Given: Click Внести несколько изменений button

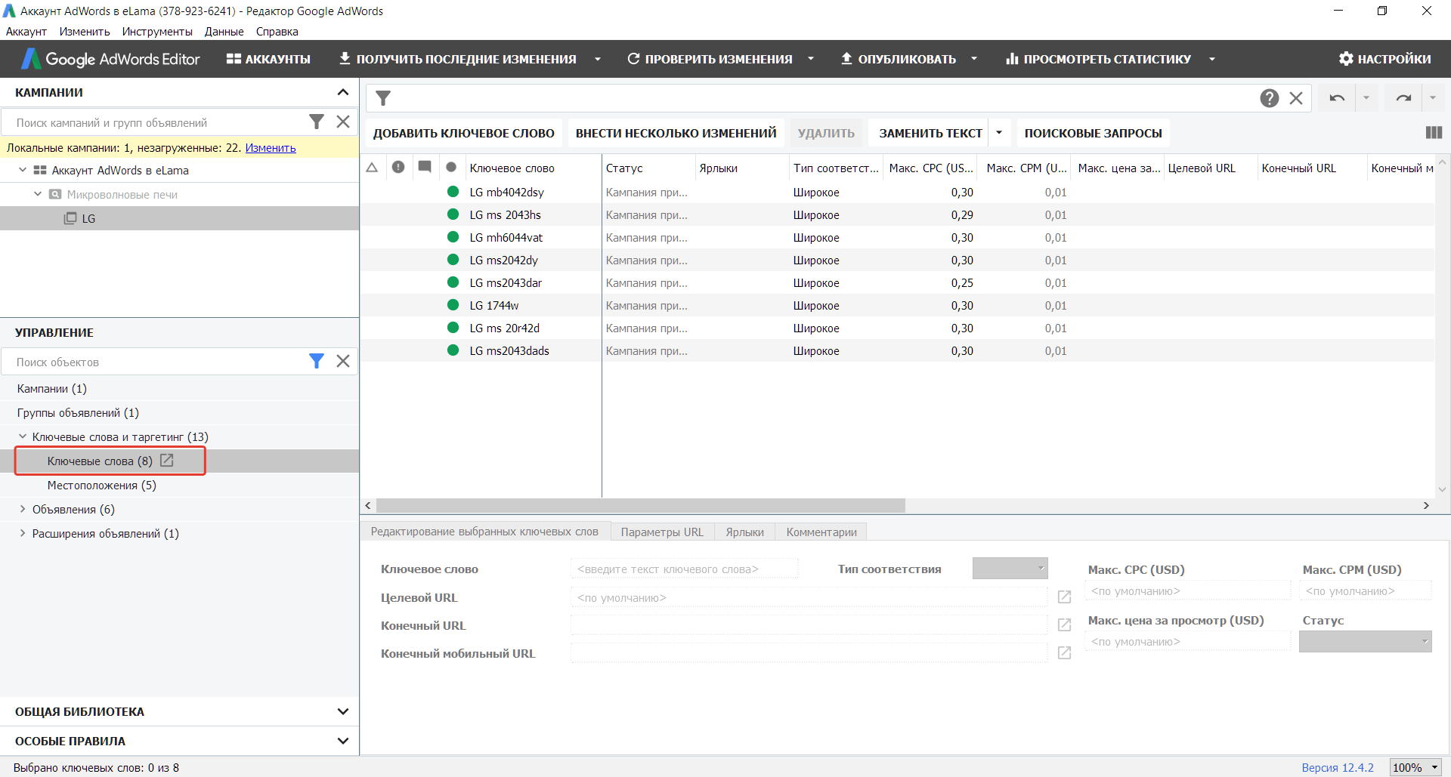Looking at the screenshot, I should click(x=676, y=133).
